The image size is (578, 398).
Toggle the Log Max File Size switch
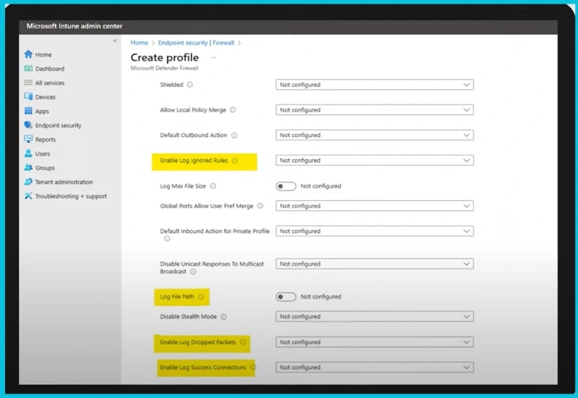click(x=285, y=186)
